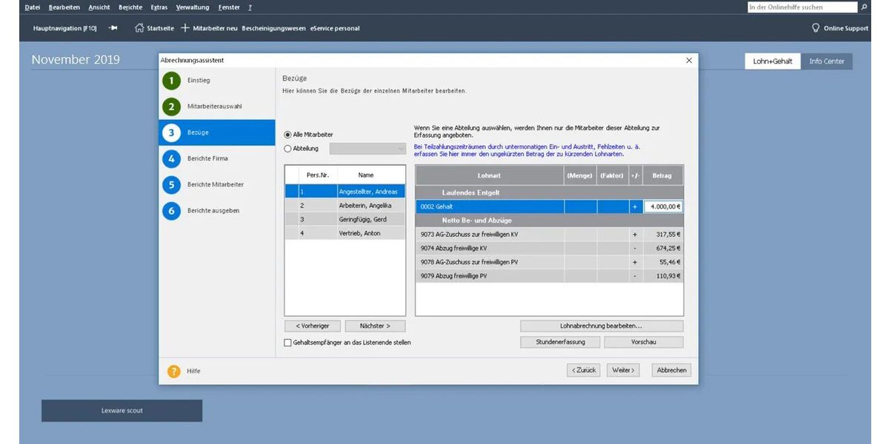
Task: Enable Gehaltsempfänger an das Listenende stellen
Action: 288,343
